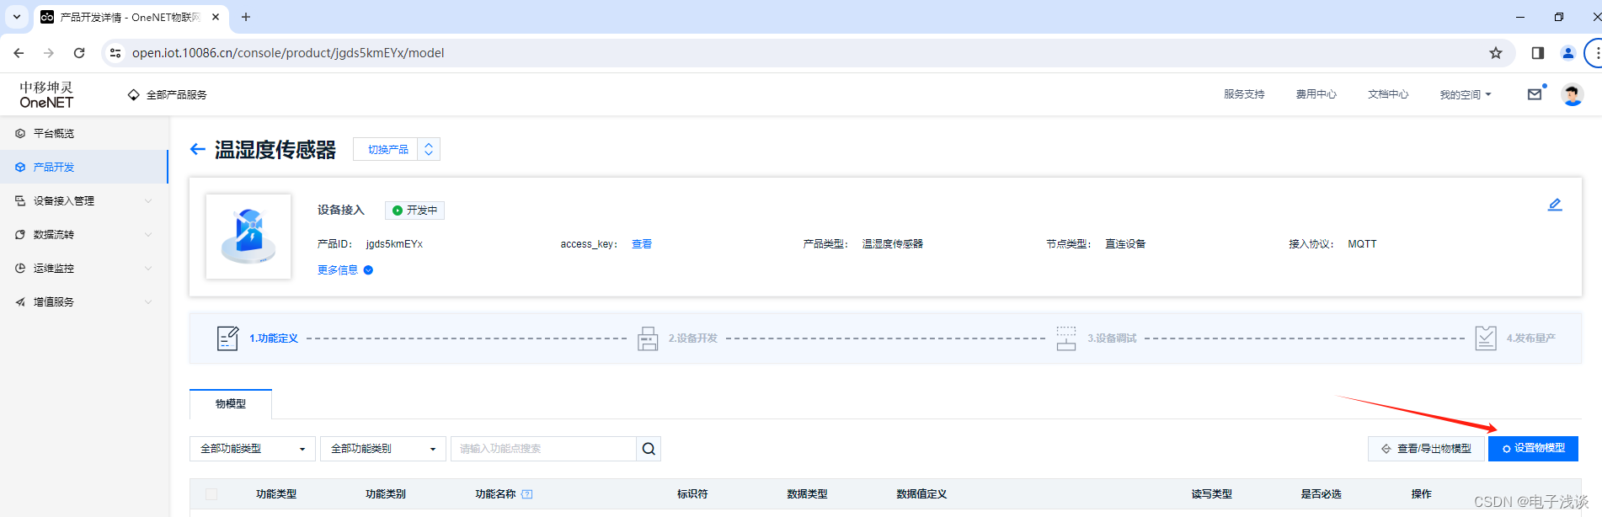Open the 全部功能类型 dropdown
1602x517 pixels.
pyautogui.click(x=253, y=449)
